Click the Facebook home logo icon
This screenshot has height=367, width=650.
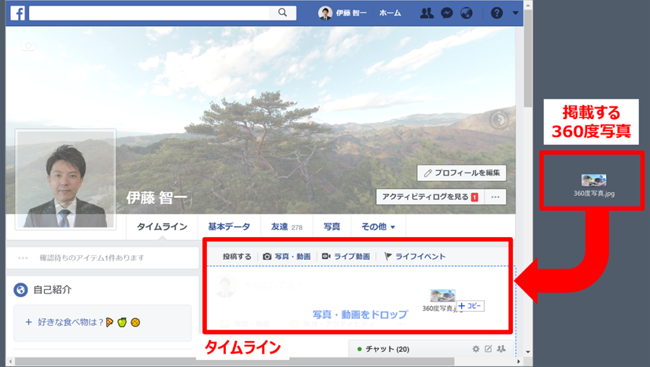(17, 12)
